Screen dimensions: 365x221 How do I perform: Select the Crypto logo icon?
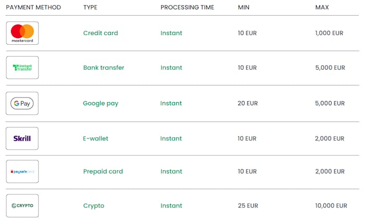pos(22,206)
